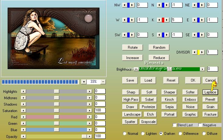Apply the Emboss preset
The image size is (223, 140).
[190, 100]
